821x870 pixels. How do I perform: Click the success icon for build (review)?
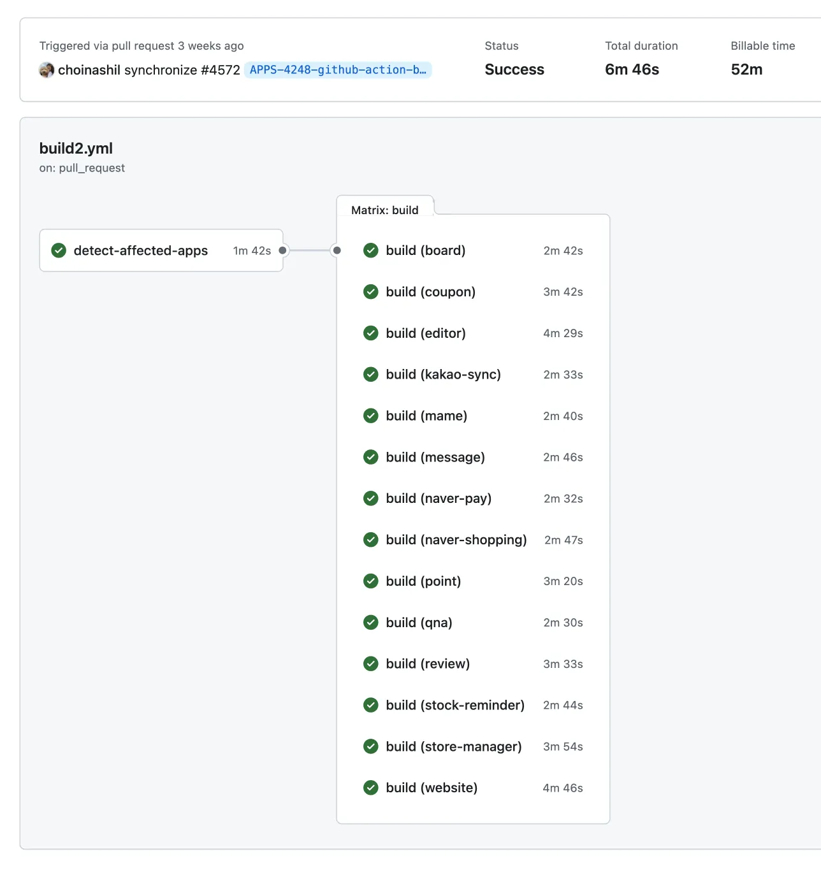[x=370, y=664]
